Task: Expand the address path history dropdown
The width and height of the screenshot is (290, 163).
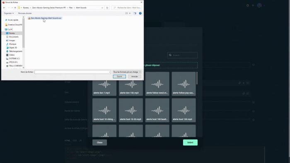Action: pyautogui.click(x=102, y=8)
